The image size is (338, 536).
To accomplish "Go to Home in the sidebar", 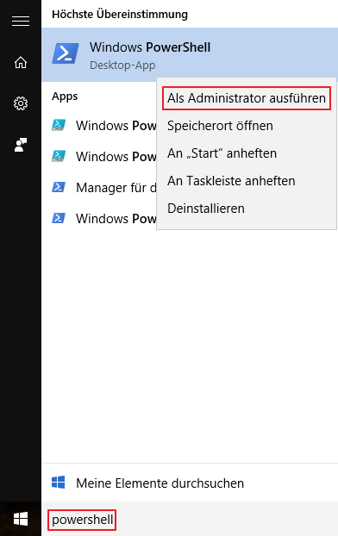I will 21,62.
